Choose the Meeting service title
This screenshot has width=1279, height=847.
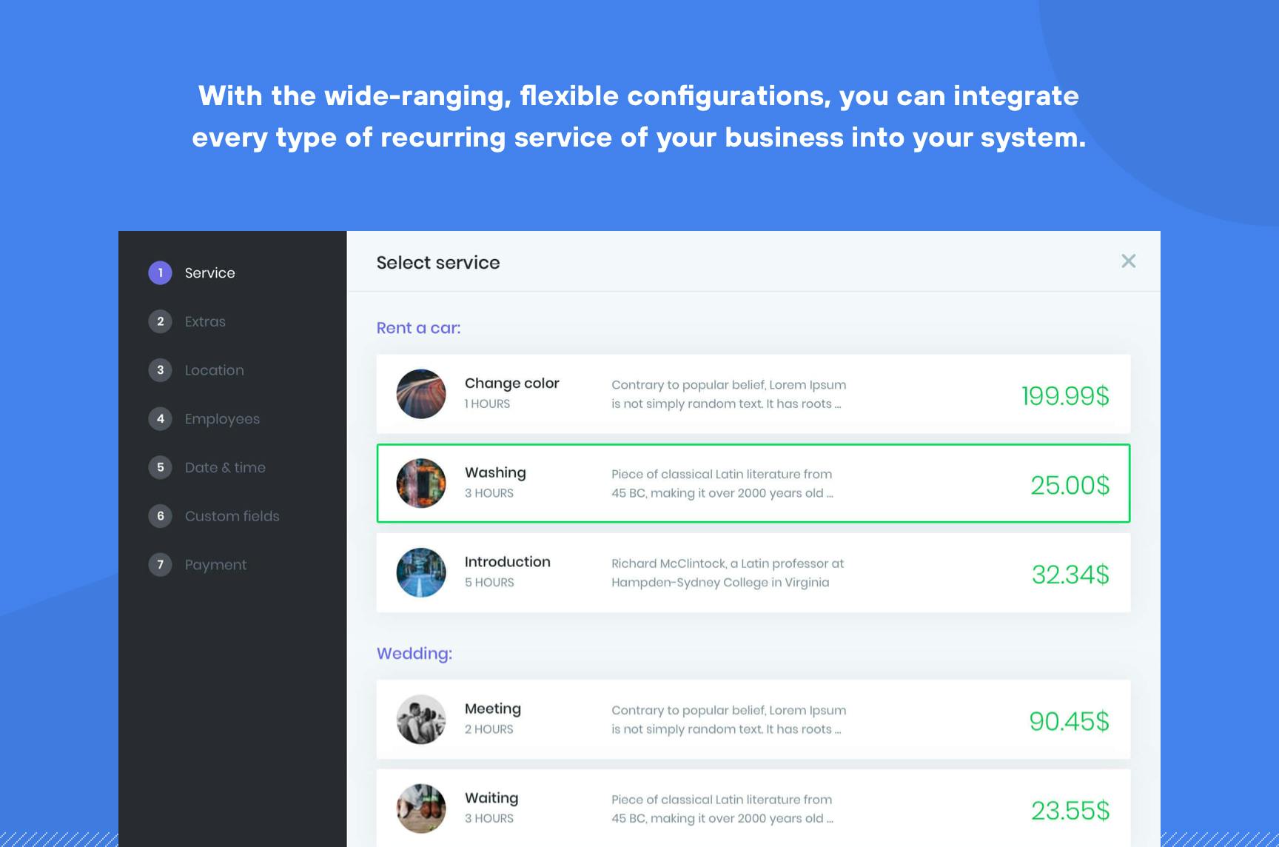click(x=493, y=709)
